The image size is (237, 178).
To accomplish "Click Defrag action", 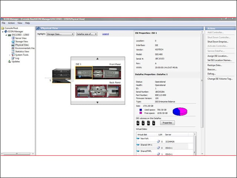I will coord(211,74).
